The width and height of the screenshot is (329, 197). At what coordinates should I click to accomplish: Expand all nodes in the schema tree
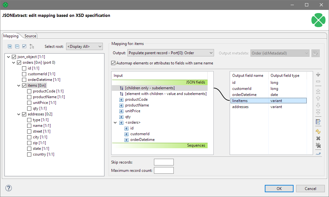click(x=10, y=47)
